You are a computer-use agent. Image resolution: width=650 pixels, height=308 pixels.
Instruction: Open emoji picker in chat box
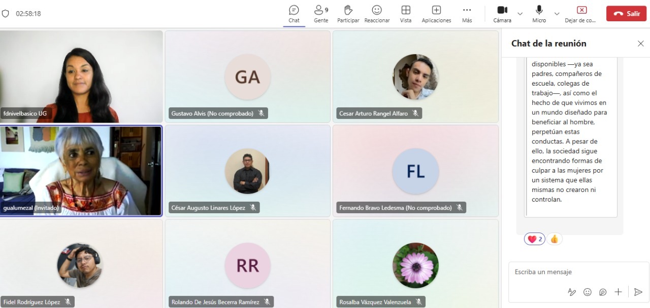click(588, 292)
